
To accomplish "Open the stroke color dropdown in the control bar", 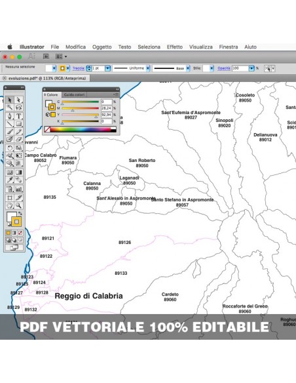I will 68,68.
